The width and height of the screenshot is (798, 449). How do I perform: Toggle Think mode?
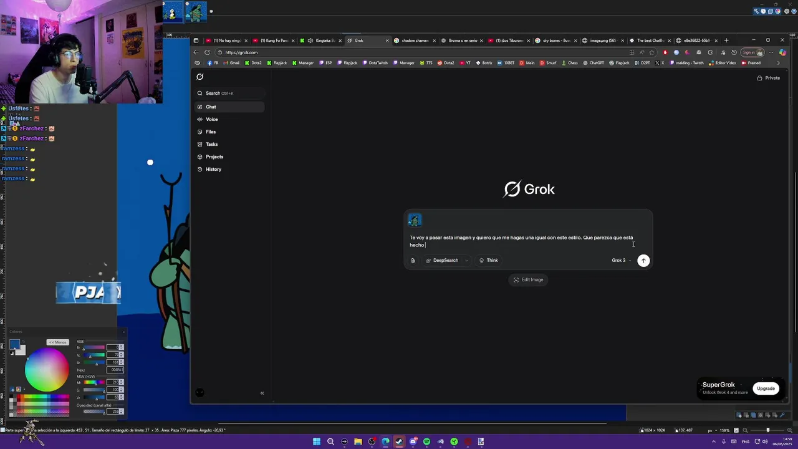[488, 260]
